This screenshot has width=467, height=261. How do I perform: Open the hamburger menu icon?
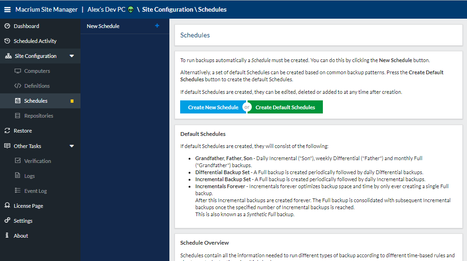tap(7, 9)
